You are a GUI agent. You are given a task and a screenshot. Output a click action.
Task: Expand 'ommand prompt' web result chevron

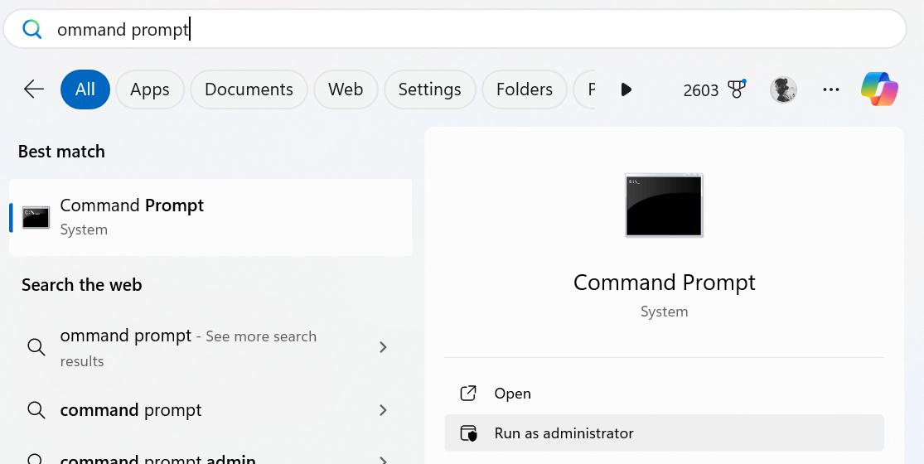383,347
